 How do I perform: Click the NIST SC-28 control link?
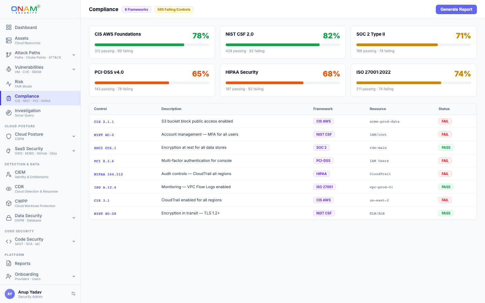[x=105, y=213]
